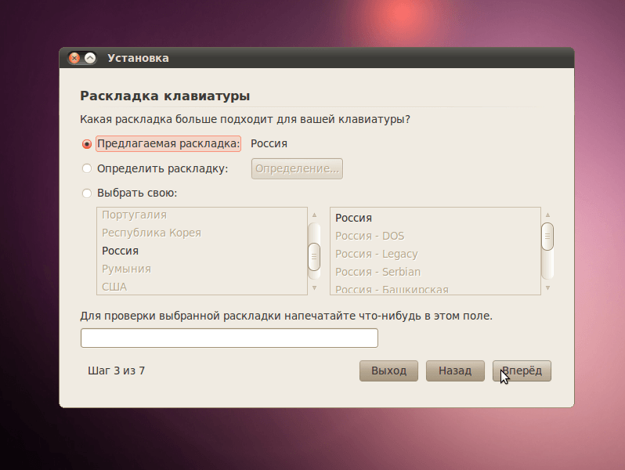Select the choose your own layout radio
This screenshot has width=625, height=470.
click(x=86, y=193)
